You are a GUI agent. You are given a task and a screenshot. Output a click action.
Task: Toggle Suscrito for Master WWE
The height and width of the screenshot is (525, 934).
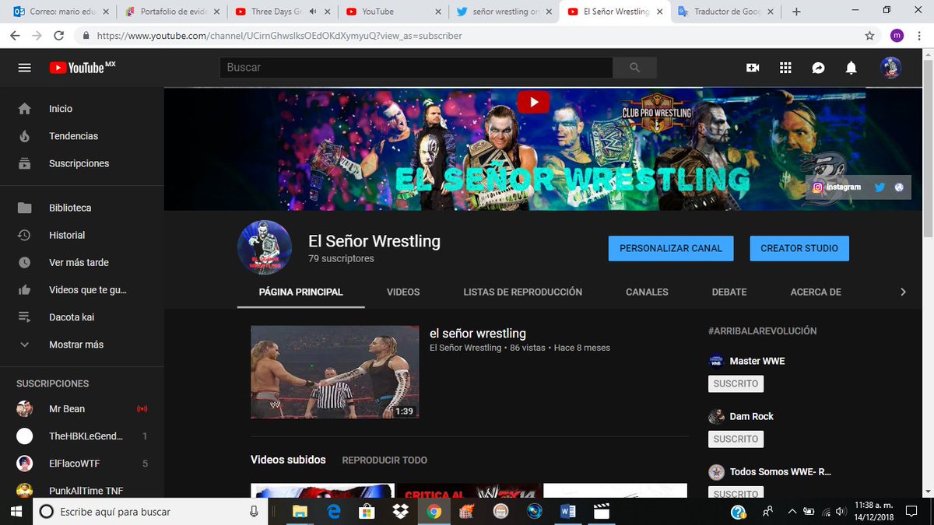[736, 383]
